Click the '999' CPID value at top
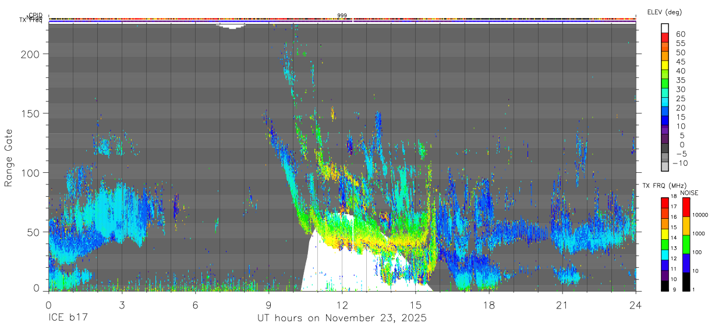Image resolution: width=715 pixels, height=330 pixels. pyautogui.click(x=342, y=15)
